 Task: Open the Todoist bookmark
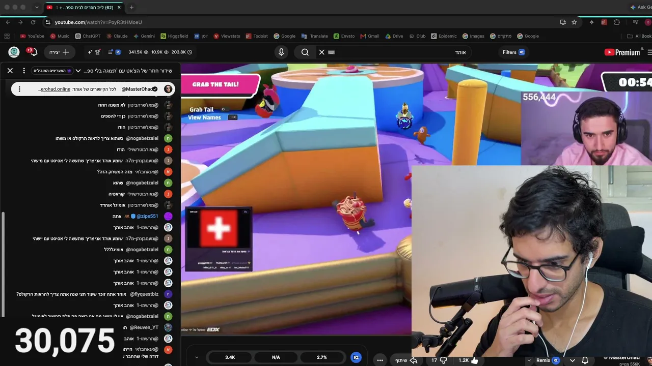point(257,36)
